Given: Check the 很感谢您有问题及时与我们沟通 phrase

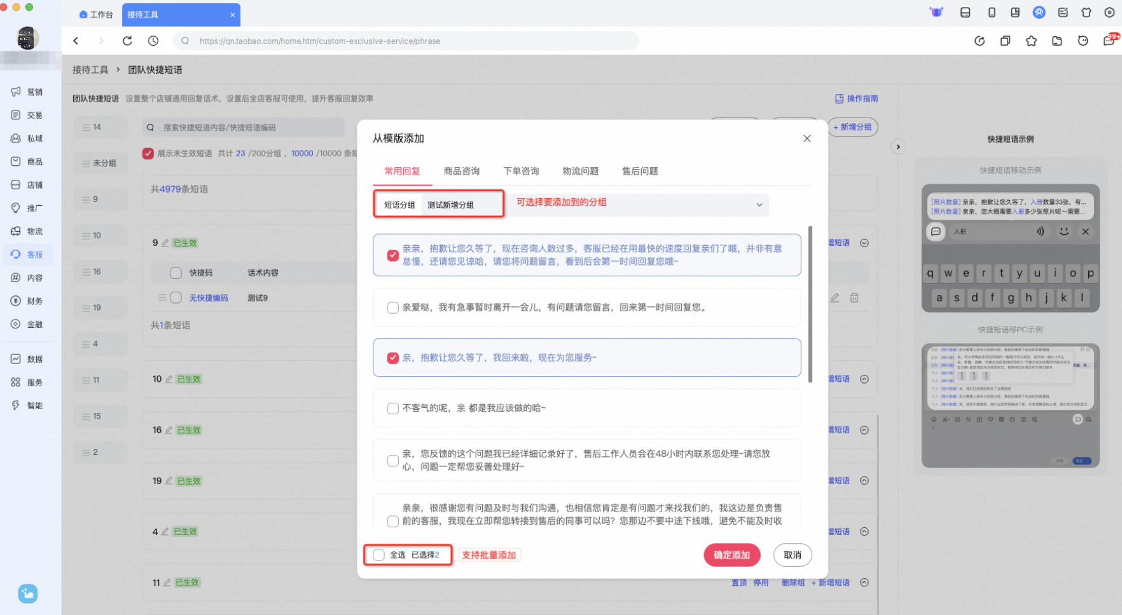Looking at the screenshot, I should coord(393,521).
